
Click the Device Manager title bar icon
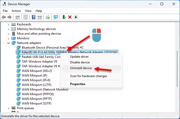tap(4, 4)
